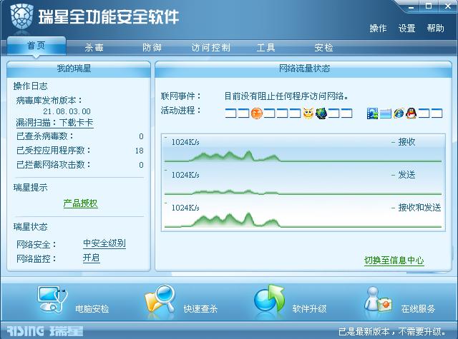
Task: Open the 杀毒 tab
Action: (94, 47)
